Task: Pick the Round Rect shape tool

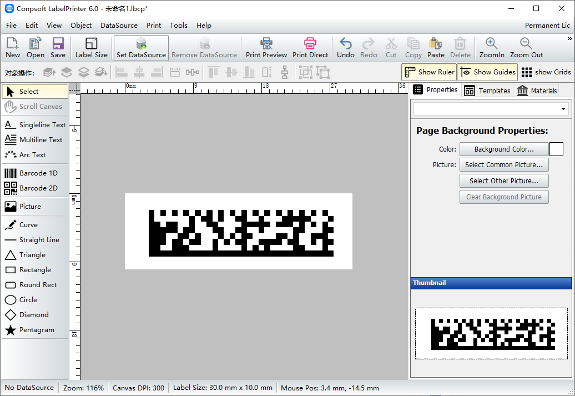Action: [35, 285]
